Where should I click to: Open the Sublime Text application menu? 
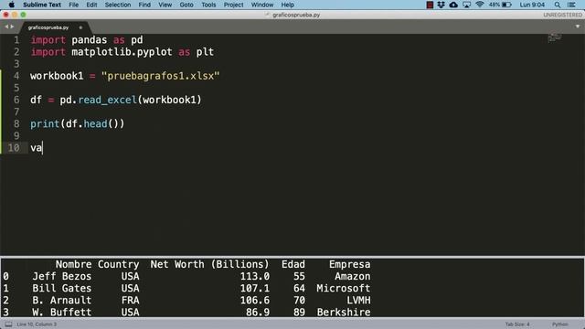tap(42, 5)
